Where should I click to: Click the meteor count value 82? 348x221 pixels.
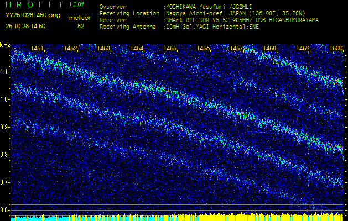click(81, 26)
